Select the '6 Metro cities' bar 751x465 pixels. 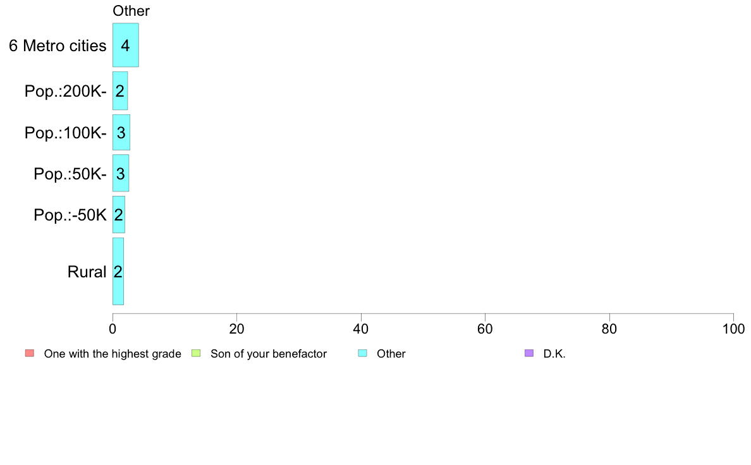tap(126, 45)
